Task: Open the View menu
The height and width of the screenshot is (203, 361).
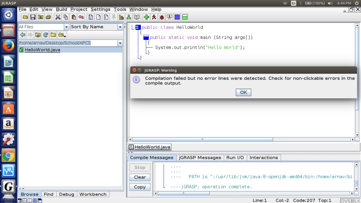Action: (47, 9)
